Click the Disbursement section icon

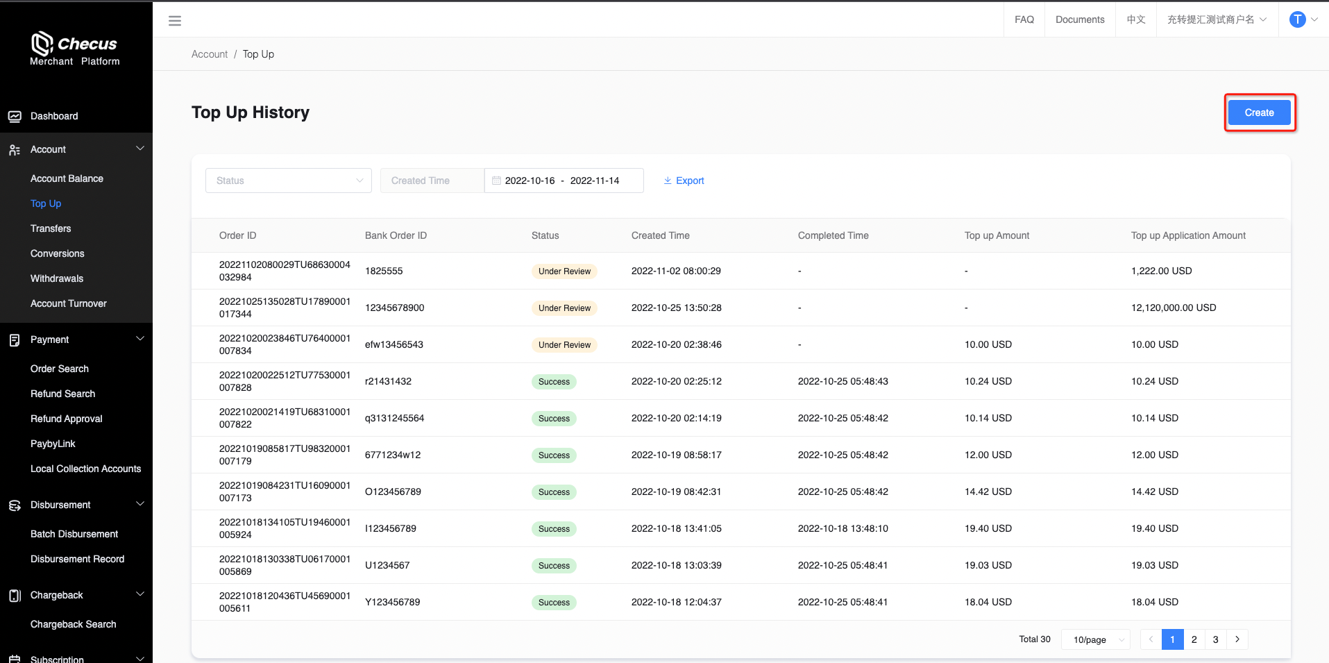click(x=15, y=505)
